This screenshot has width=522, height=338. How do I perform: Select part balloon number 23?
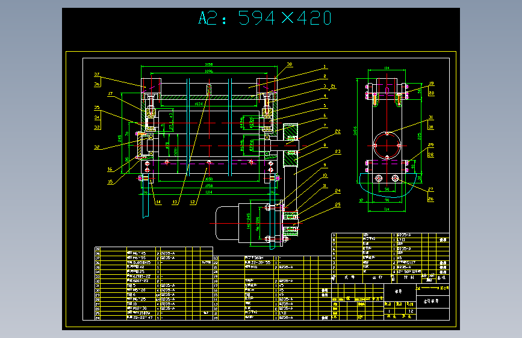pyautogui.click(x=338, y=152)
